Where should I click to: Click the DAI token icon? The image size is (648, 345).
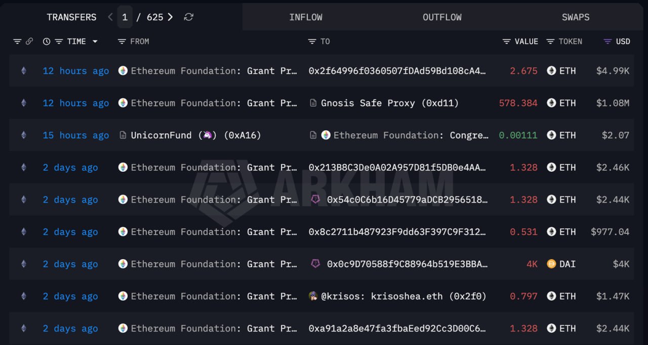pos(551,264)
